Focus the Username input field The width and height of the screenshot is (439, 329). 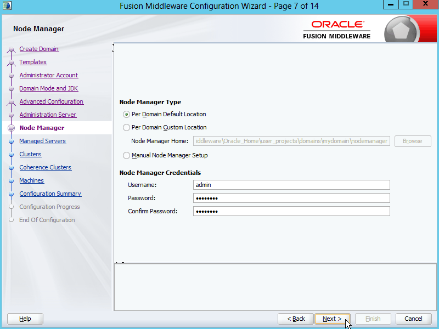coord(291,185)
